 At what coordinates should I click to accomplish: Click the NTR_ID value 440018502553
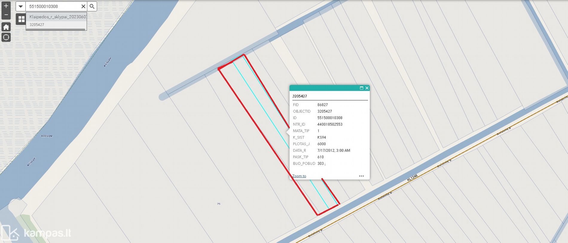tap(330, 124)
